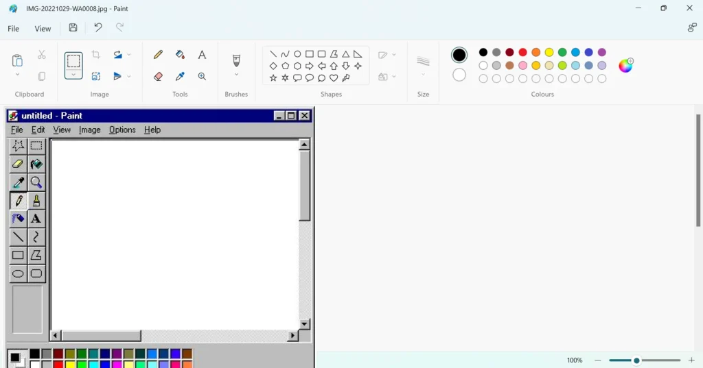Select the Fill bucket tool in ribbon
This screenshot has height=368, width=703.
(x=180, y=55)
